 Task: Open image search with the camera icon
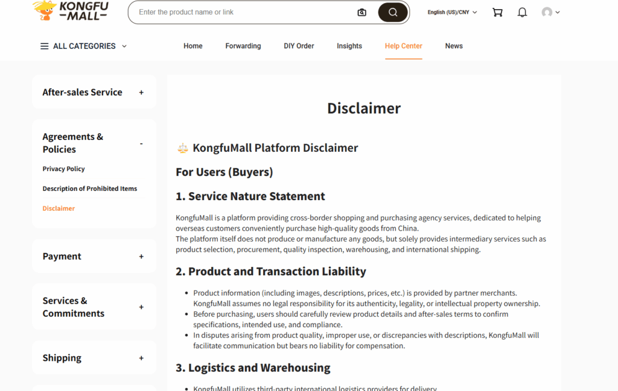[x=362, y=13]
